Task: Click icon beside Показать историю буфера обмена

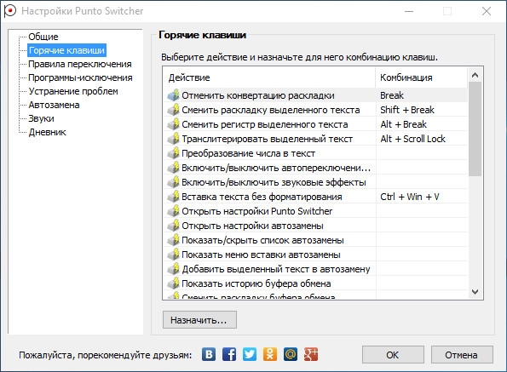Action: pos(173,283)
